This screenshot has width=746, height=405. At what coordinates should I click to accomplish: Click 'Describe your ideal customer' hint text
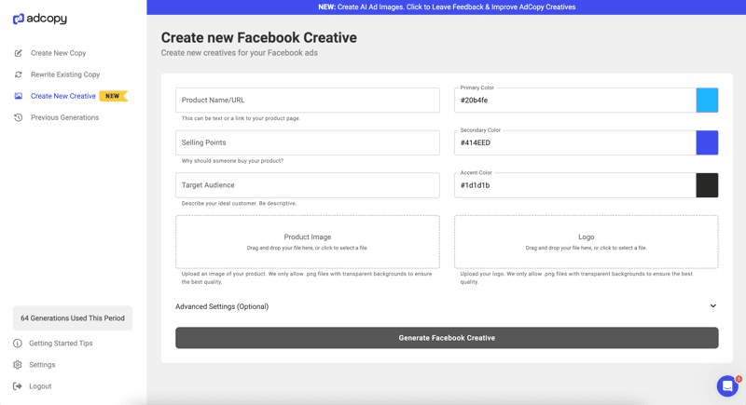click(239, 203)
